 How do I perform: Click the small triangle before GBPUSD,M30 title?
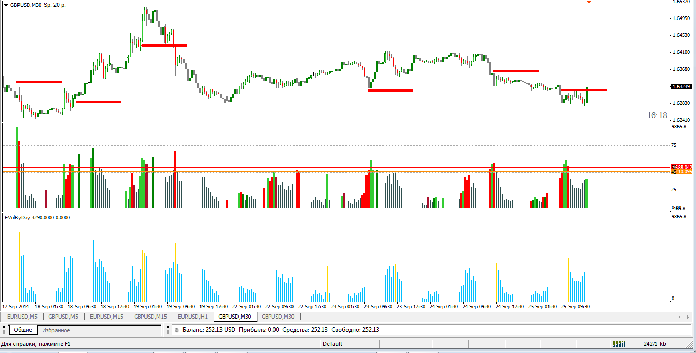(5, 5)
